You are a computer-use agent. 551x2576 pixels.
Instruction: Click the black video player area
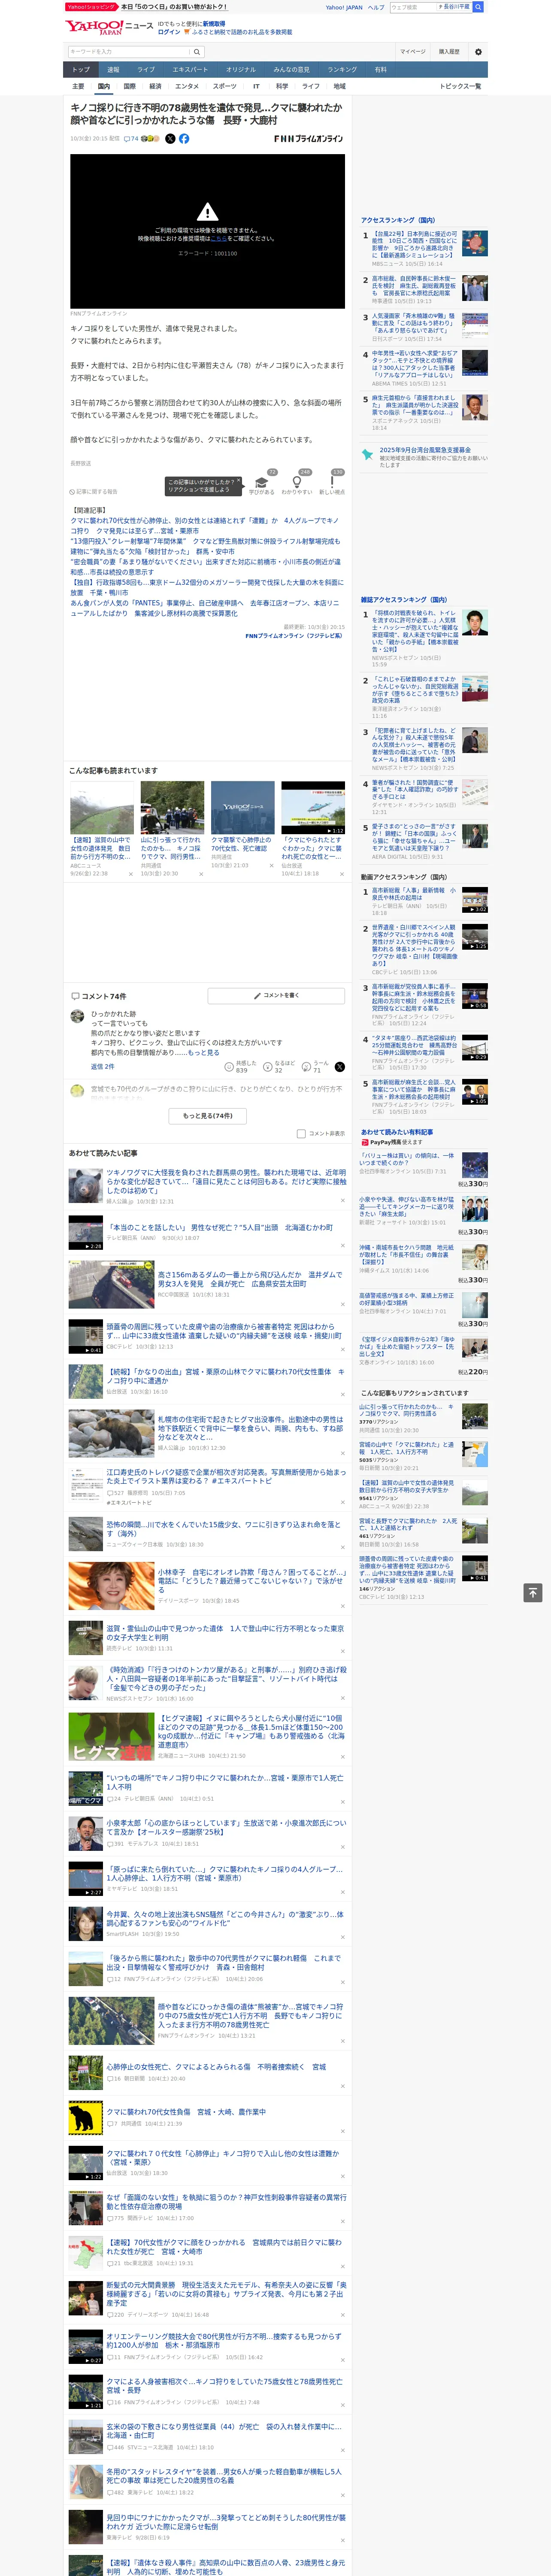point(207,231)
